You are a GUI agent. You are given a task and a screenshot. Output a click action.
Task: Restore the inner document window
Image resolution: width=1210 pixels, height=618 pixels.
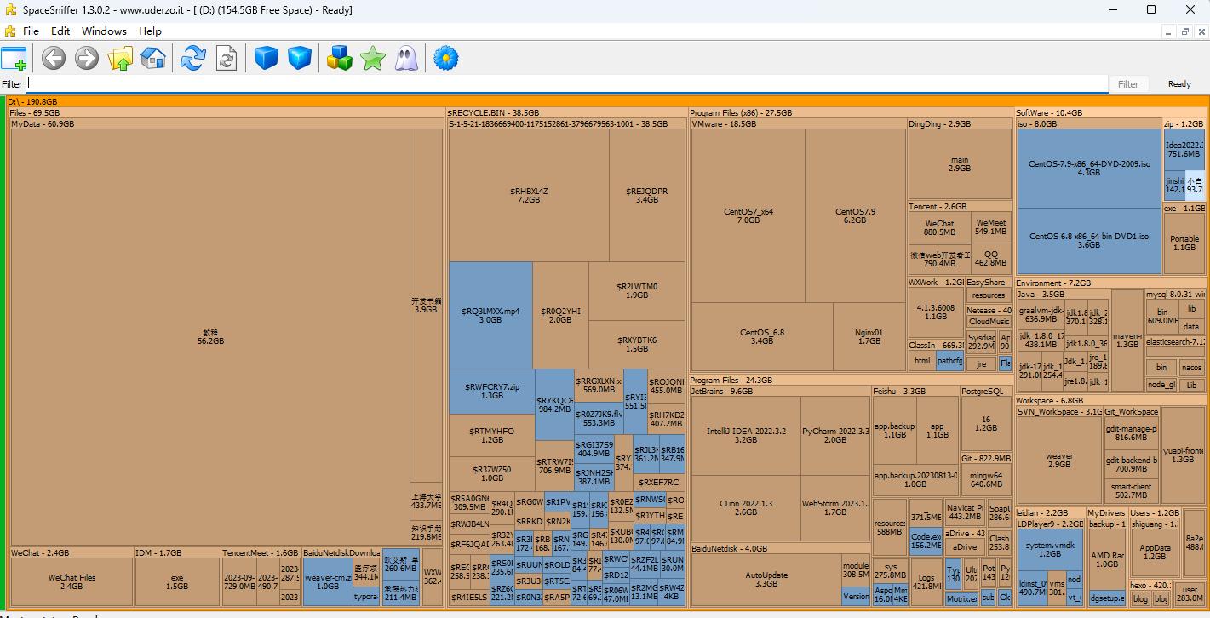(x=1184, y=31)
